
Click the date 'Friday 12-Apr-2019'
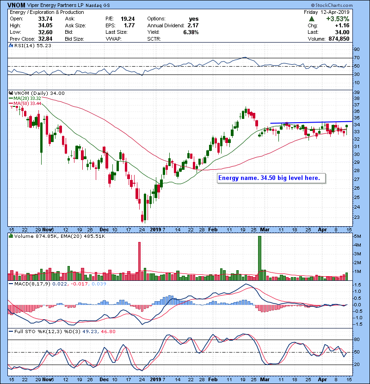click(x=327, y=12)
